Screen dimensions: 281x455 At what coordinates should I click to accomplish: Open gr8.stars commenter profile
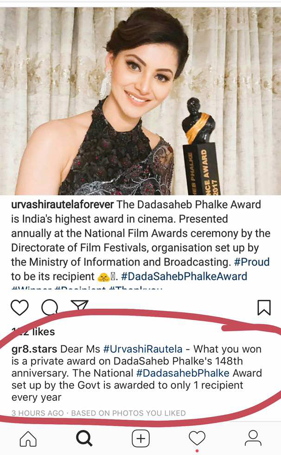click(34, 349)
